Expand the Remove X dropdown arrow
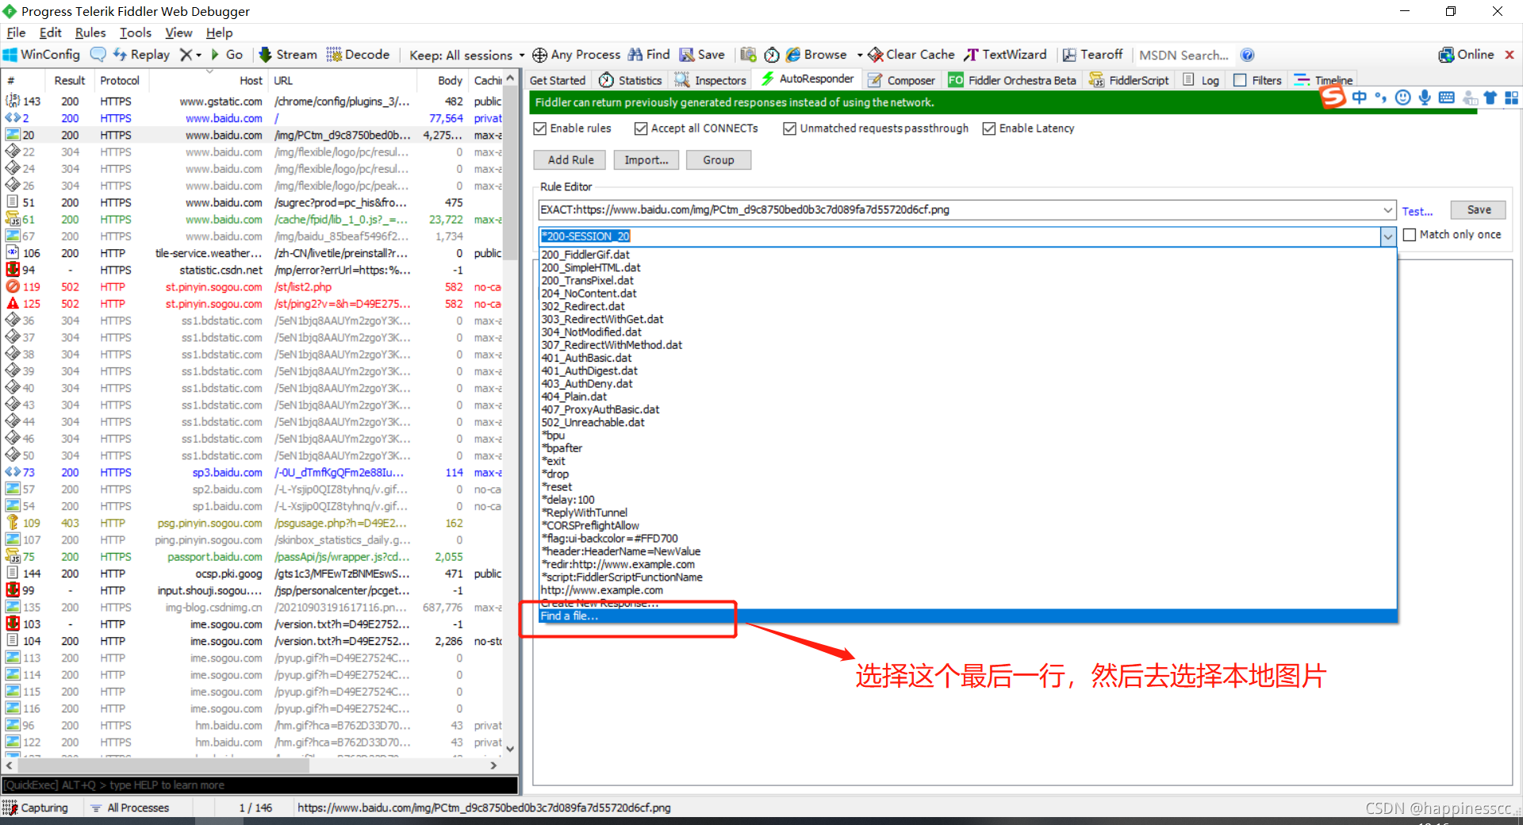 pyautogui.click(x=198, y=55)
